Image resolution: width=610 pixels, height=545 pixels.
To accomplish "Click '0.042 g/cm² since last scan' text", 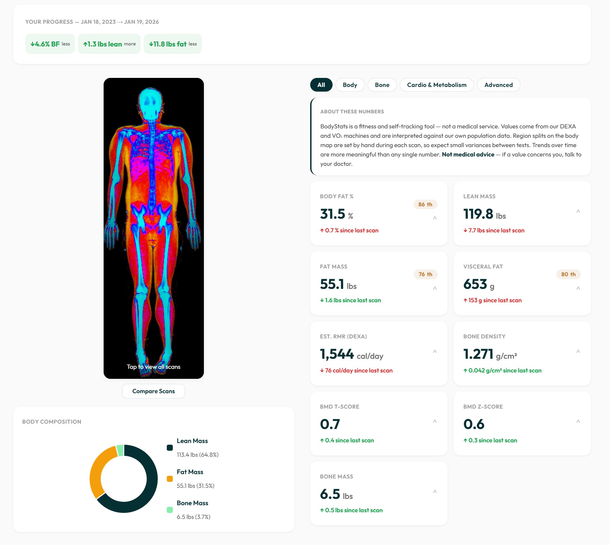I will (x=502, y=370).
